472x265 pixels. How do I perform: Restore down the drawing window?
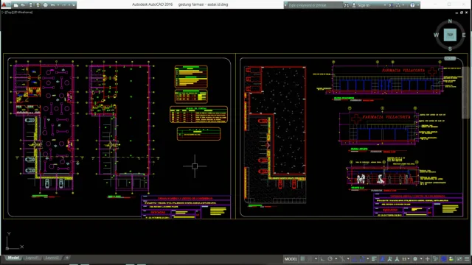461,13
